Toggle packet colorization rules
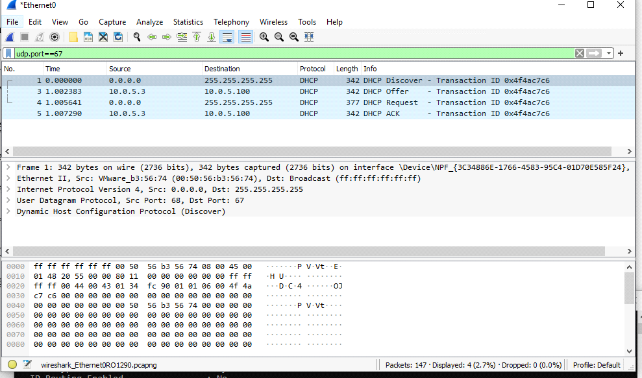 [245, 37]
